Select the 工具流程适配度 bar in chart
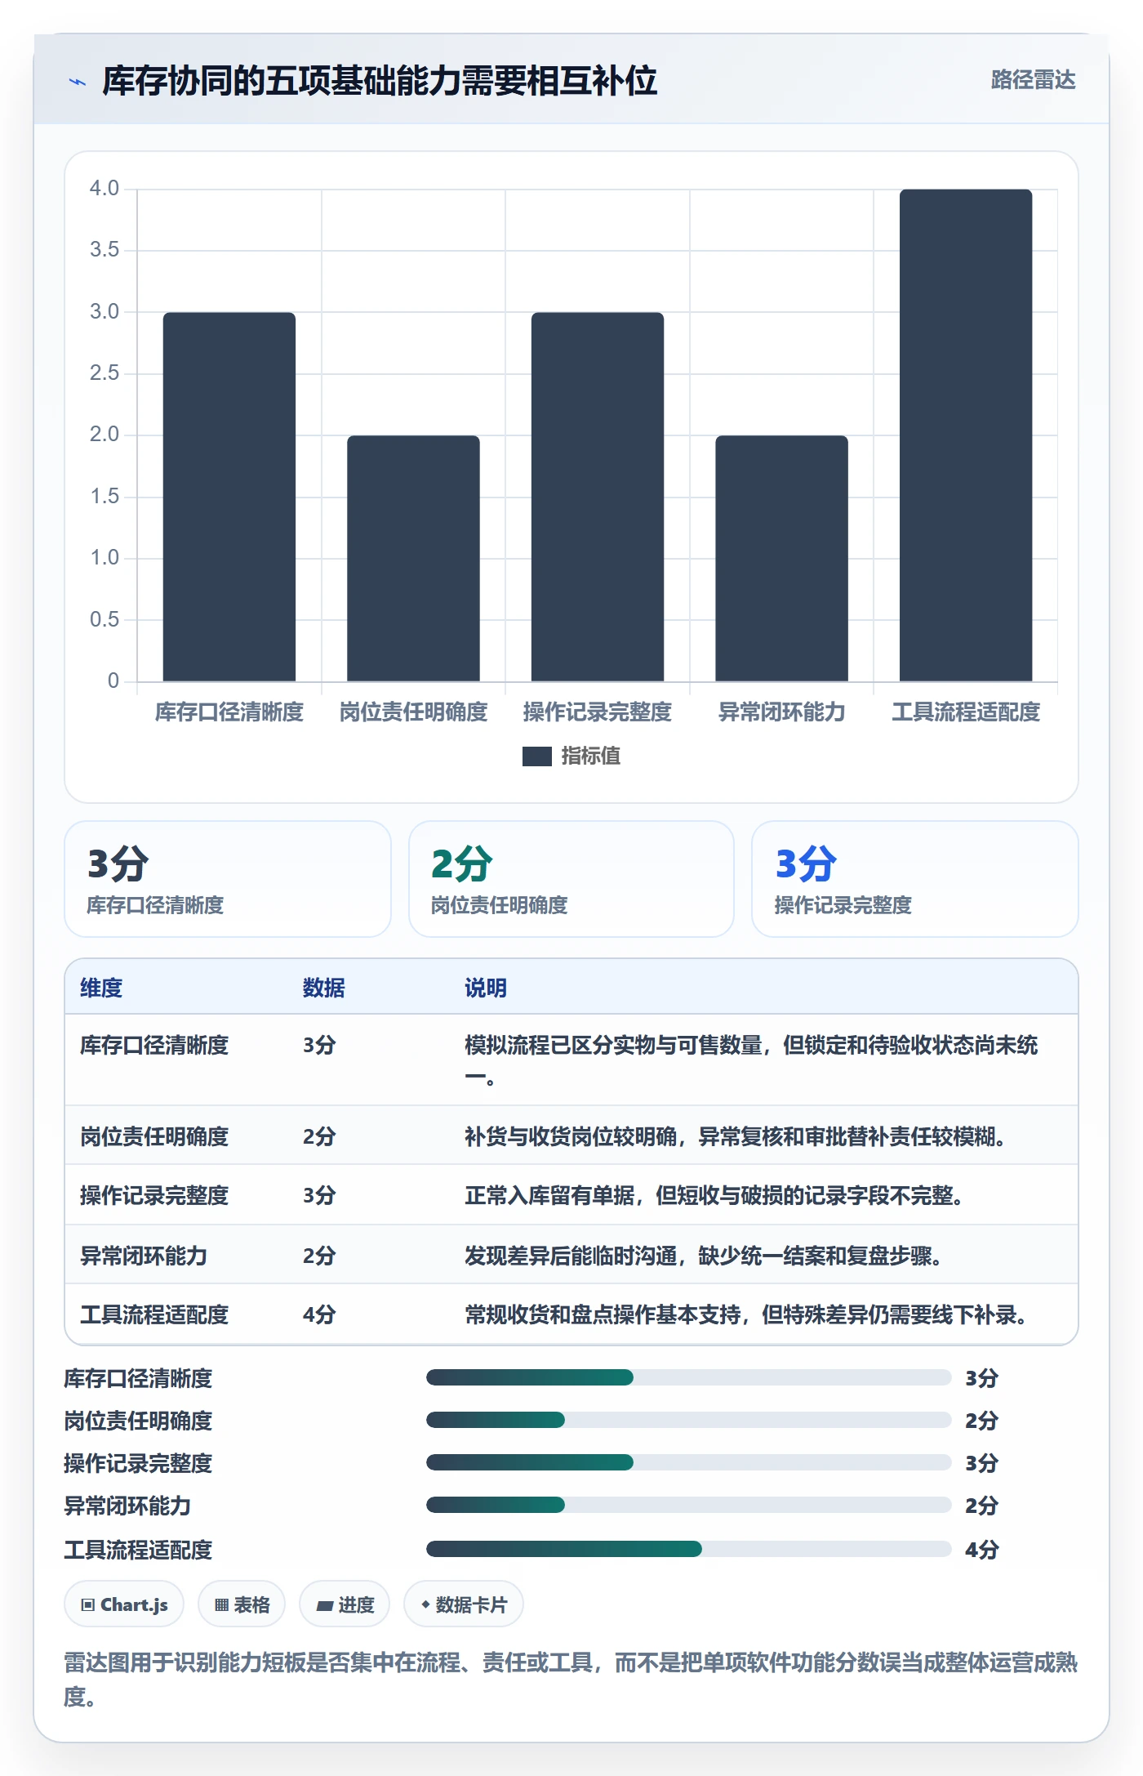Screen dimensions: 1143x1776 click(x=966, y=435)
